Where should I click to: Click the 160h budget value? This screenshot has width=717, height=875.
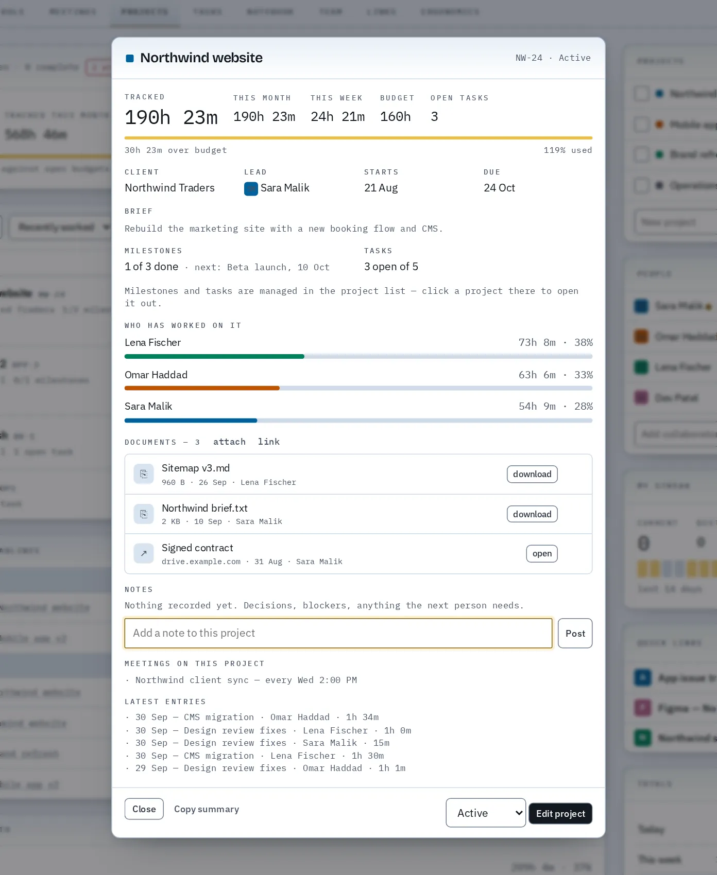(x=396, y=117)
